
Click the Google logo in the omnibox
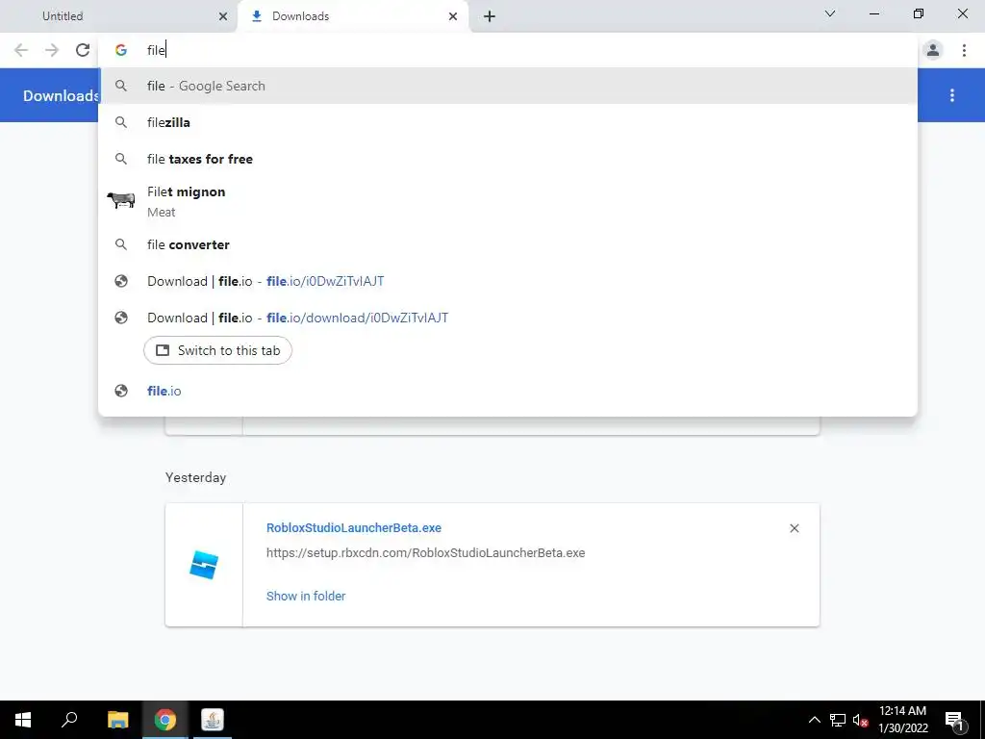[121, 50]
